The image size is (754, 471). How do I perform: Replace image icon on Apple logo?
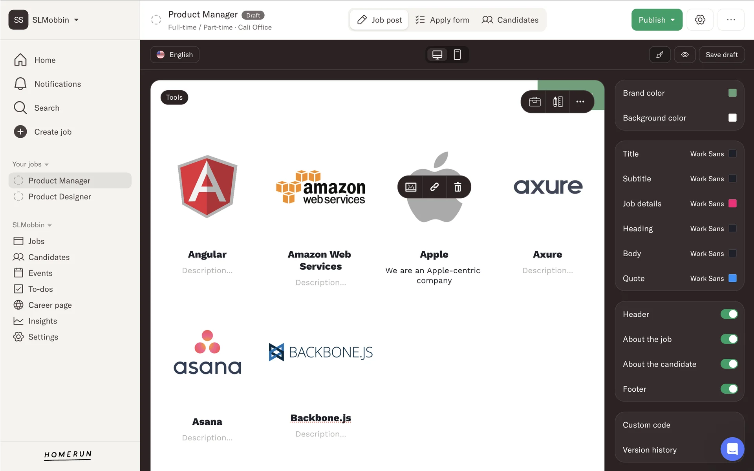pos(411,187)
